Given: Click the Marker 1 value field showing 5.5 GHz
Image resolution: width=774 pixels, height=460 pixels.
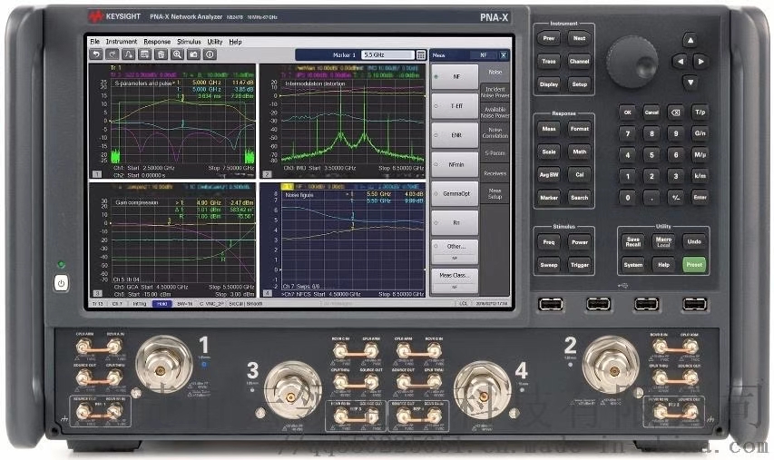Looking at the screenshot, I should [387, 54].
